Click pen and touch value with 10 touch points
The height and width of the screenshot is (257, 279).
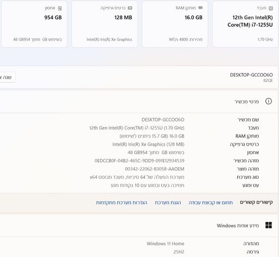point(148,185)
